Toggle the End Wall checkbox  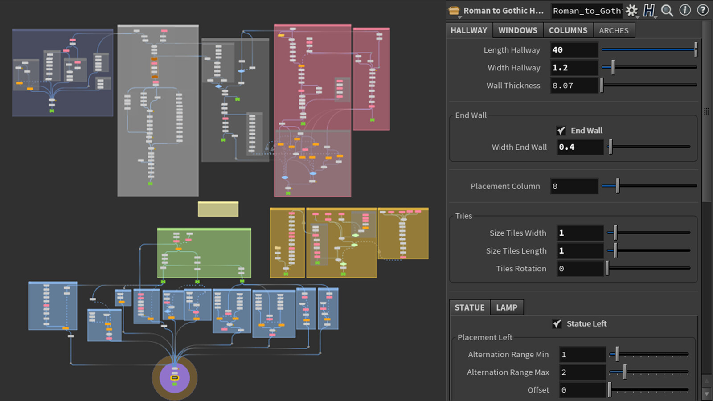pyautogui.click(x=561, y=131)
